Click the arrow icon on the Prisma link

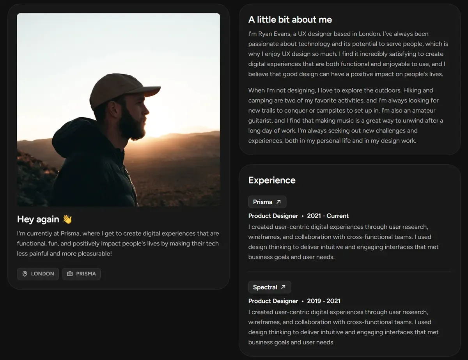[278, 202]
